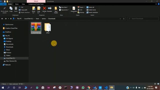Select Local Disk (C:) in sidebar
Screen dimensions: 160x90
[x=14, y=58]
